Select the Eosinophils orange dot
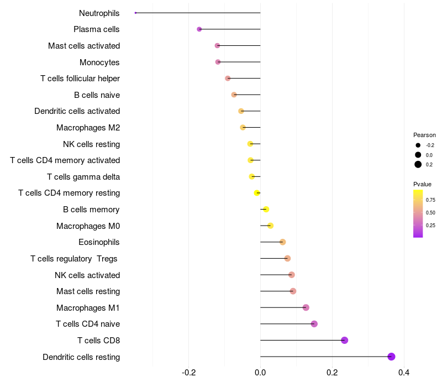The image size is (442, 387). click(283, 242)
